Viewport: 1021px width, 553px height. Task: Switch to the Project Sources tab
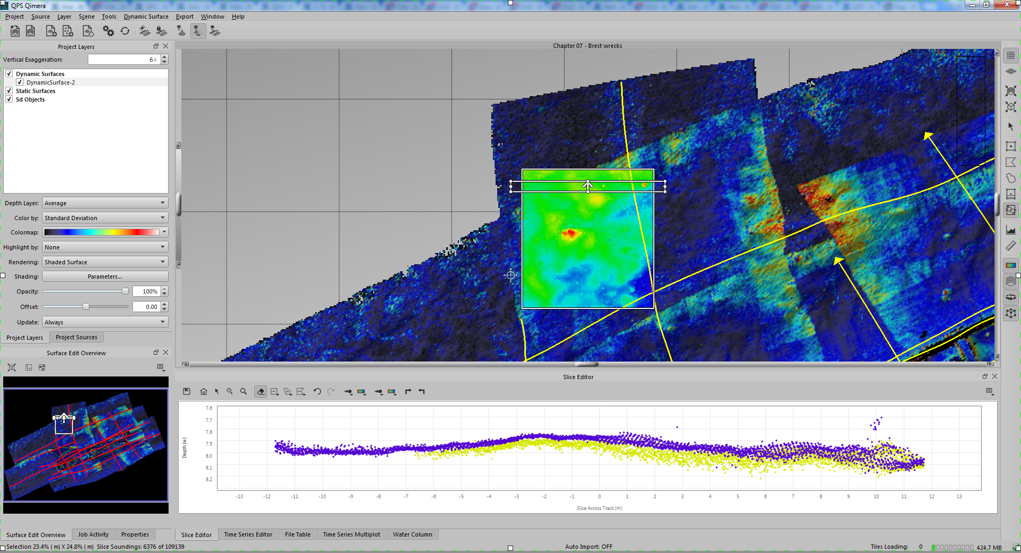coord(76,338)
